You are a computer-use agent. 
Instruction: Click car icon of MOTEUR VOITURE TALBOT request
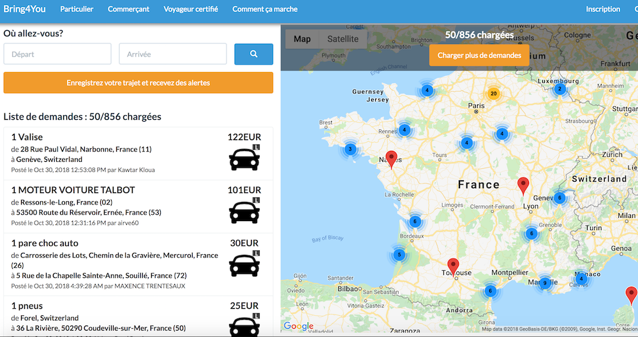[244, 211]
